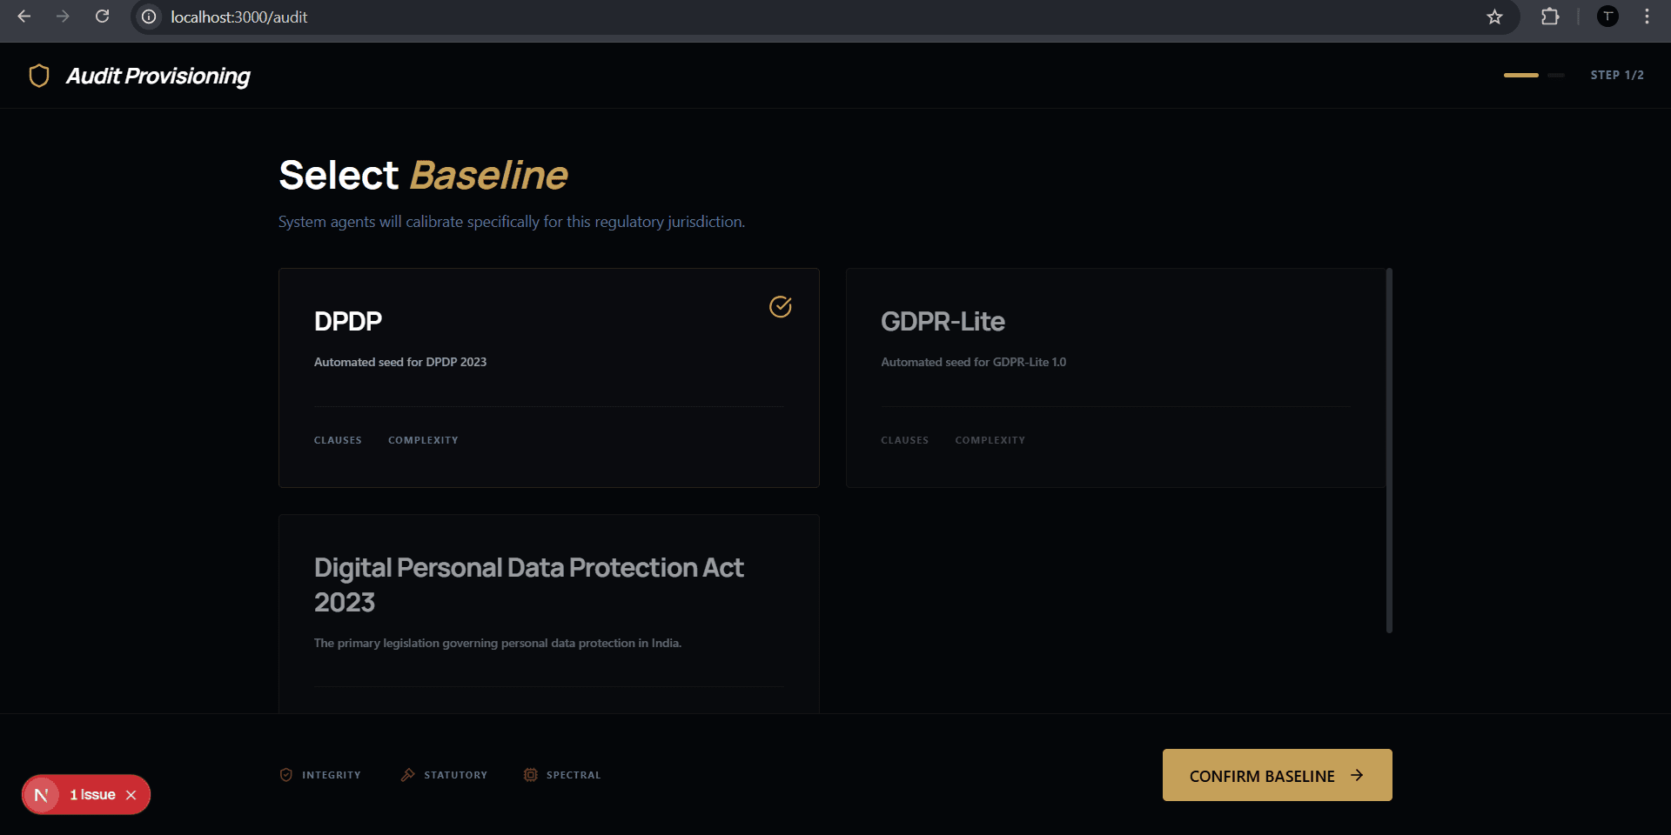Open the browser profile avatar
Image resolution: width=1671 pixels, height=835 pixels.
pyautogui.click(x=1607, y=17)
